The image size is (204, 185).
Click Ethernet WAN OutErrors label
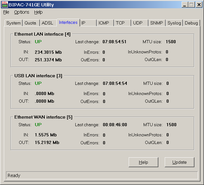(90, 143)
